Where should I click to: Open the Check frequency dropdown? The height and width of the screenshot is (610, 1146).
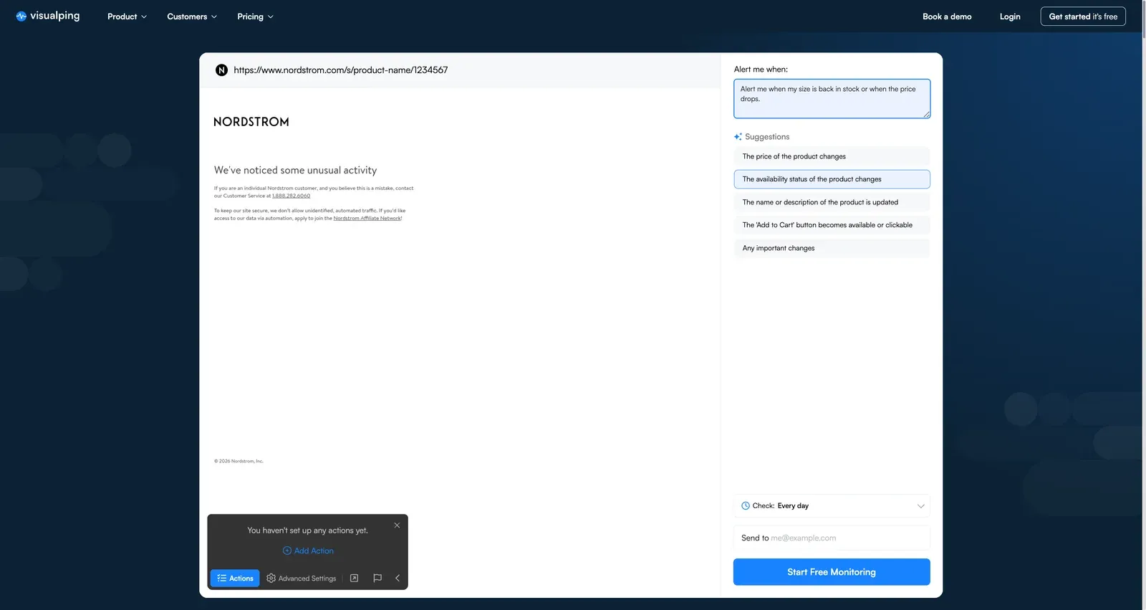(831, 506)
